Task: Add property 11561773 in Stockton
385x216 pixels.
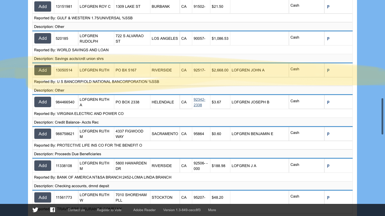Action: click(x=43, y=197)
